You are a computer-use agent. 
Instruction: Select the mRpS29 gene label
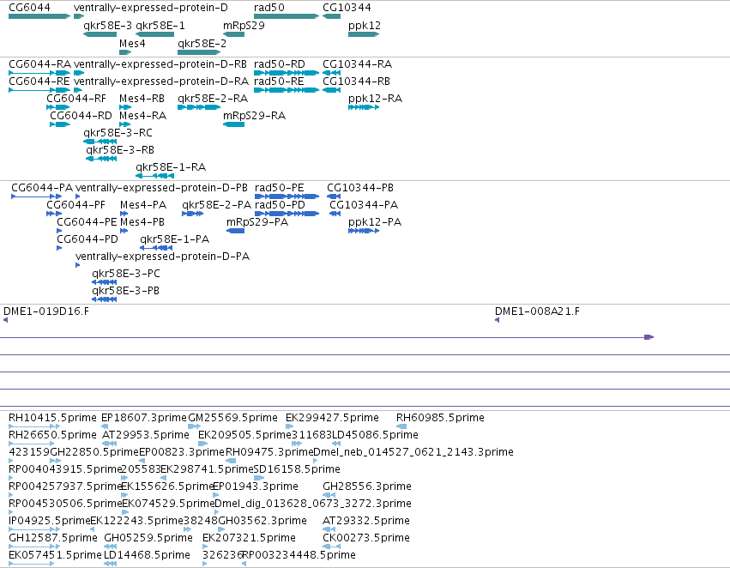[x=244, y=26]
